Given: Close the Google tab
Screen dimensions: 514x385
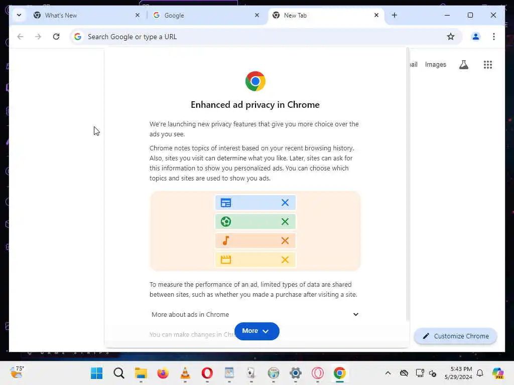Looking at the screenshot, I should point(257,15).
